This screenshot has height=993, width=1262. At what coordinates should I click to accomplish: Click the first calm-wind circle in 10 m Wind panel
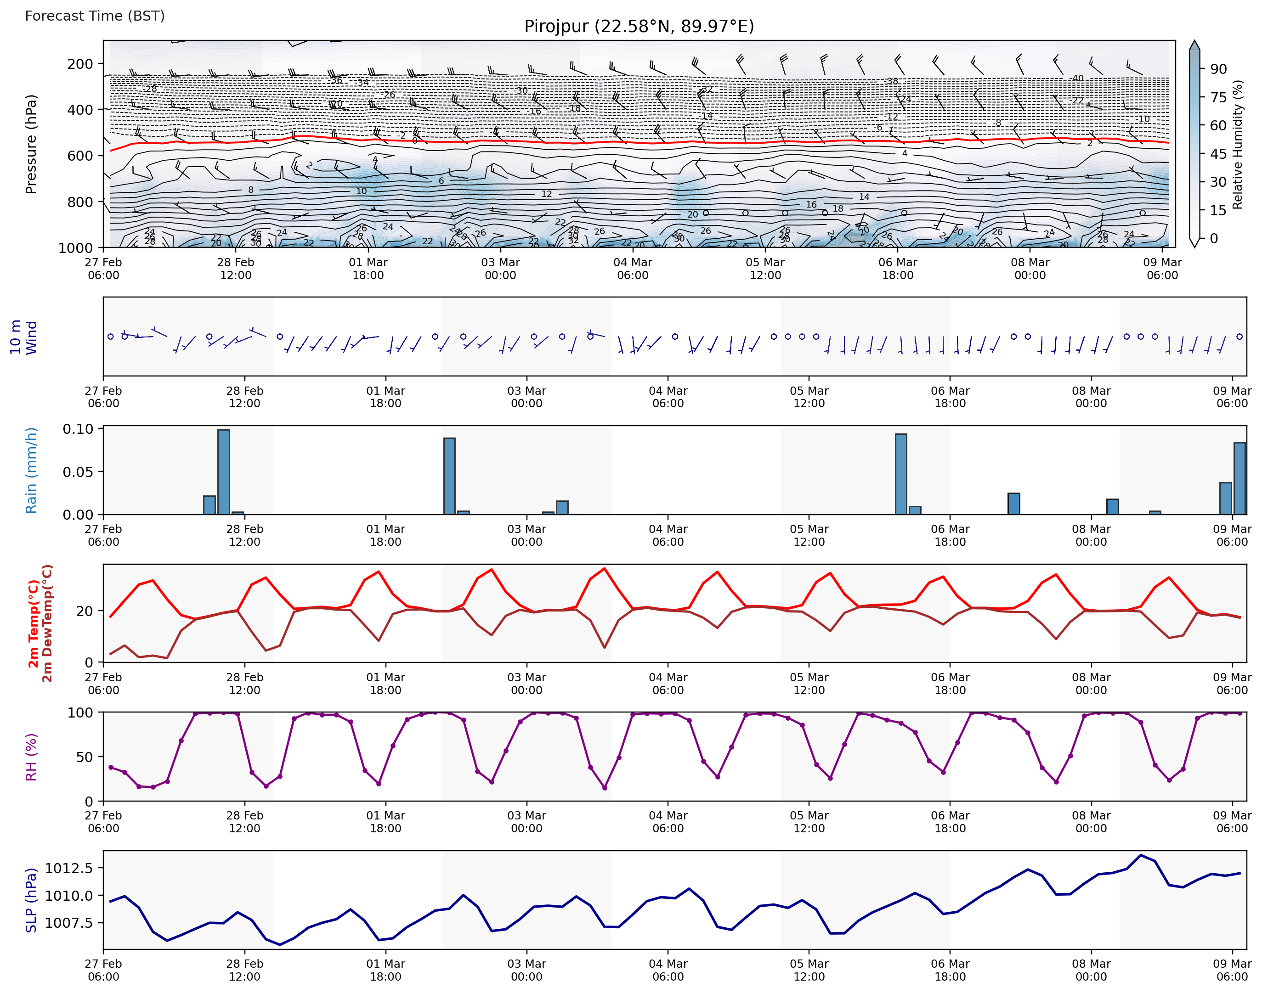pyautogui.click(x=111, y=337)
